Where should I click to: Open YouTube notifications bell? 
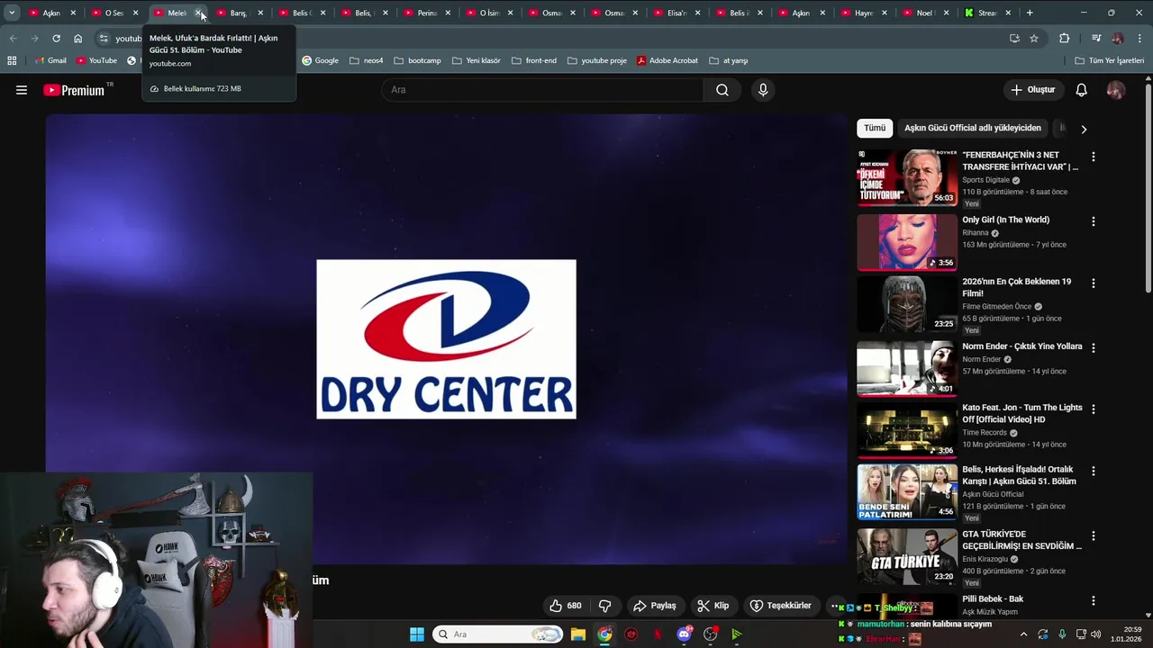coord(1082,90)
